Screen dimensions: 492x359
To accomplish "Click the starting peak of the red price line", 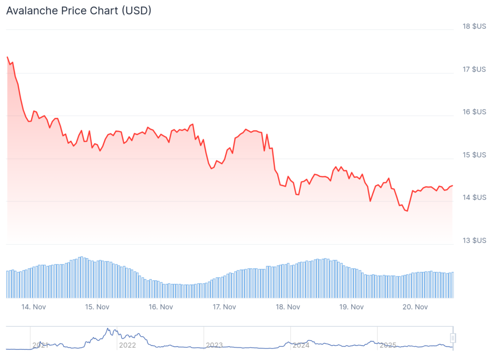I will pos(7,57).
